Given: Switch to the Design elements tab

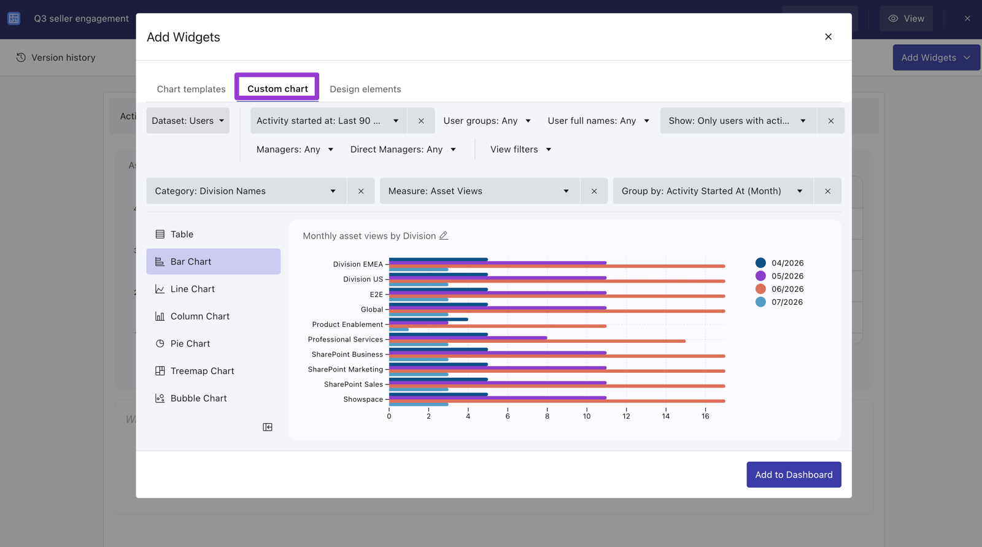Looking at the screenshot, I should [365, 89].
